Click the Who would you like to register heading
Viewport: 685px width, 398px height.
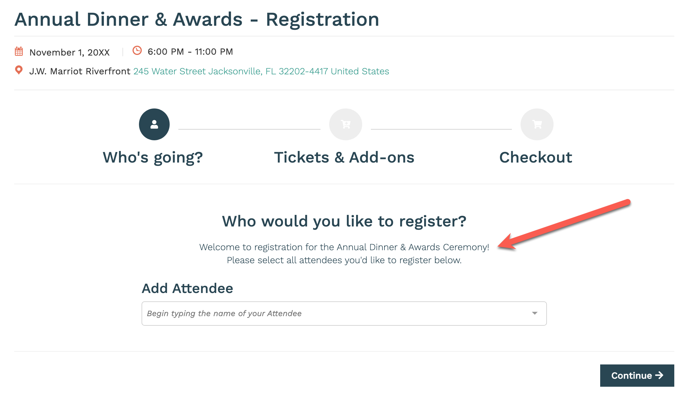pos(344,222)
